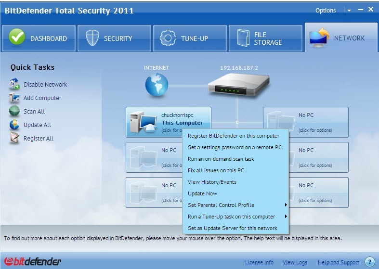Click the Scan All radar icon
This screenshot has height=269, width=379.
[14, 111]
